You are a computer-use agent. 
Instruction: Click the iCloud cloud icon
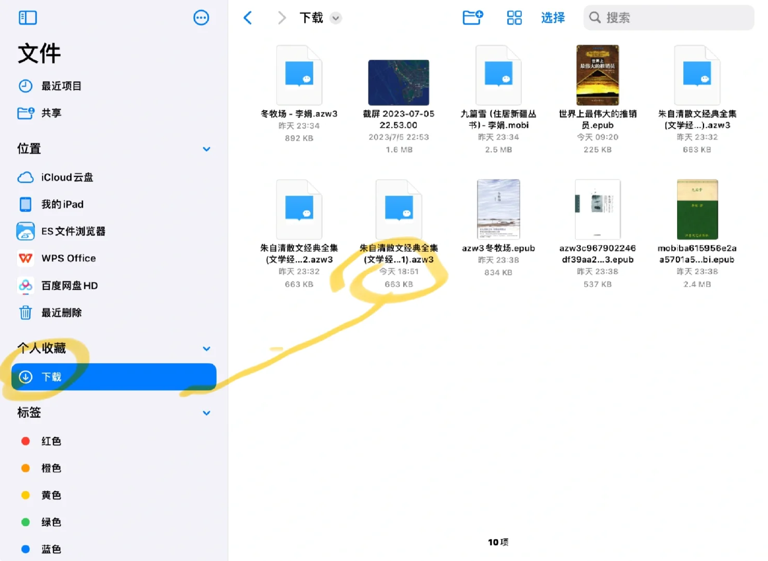[x=25, y=178]
